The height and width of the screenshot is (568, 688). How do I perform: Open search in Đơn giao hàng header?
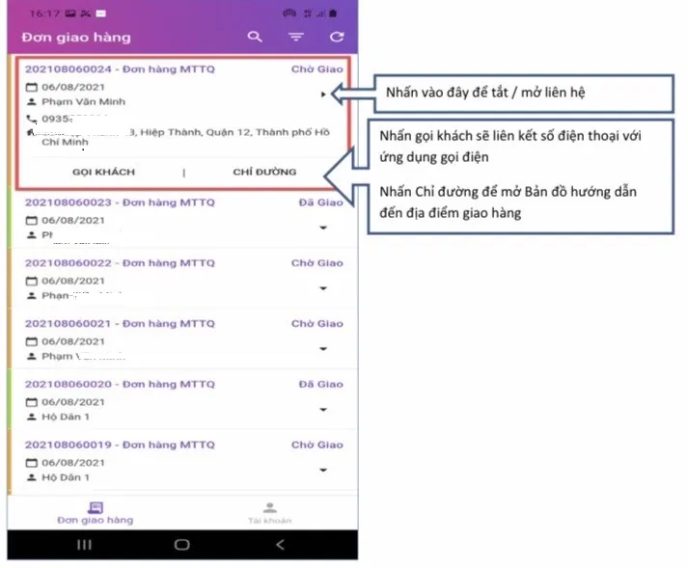click(255, 37)
